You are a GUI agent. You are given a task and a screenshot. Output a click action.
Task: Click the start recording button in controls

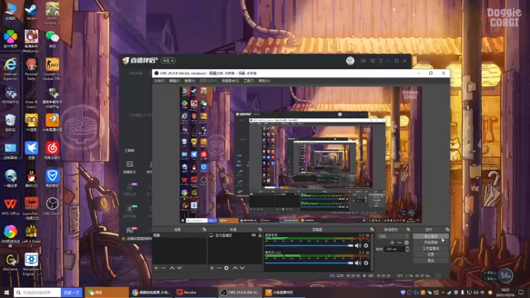[431, 242]
